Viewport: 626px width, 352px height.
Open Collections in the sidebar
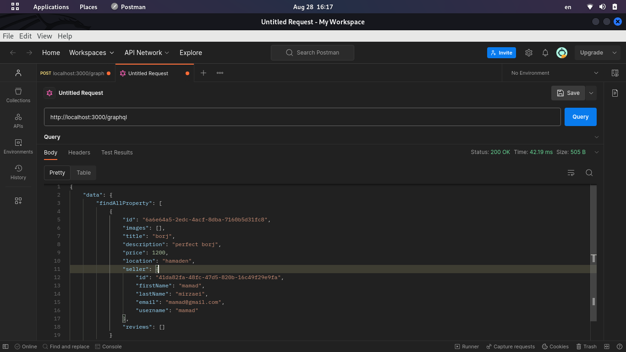tap(18, 95)
